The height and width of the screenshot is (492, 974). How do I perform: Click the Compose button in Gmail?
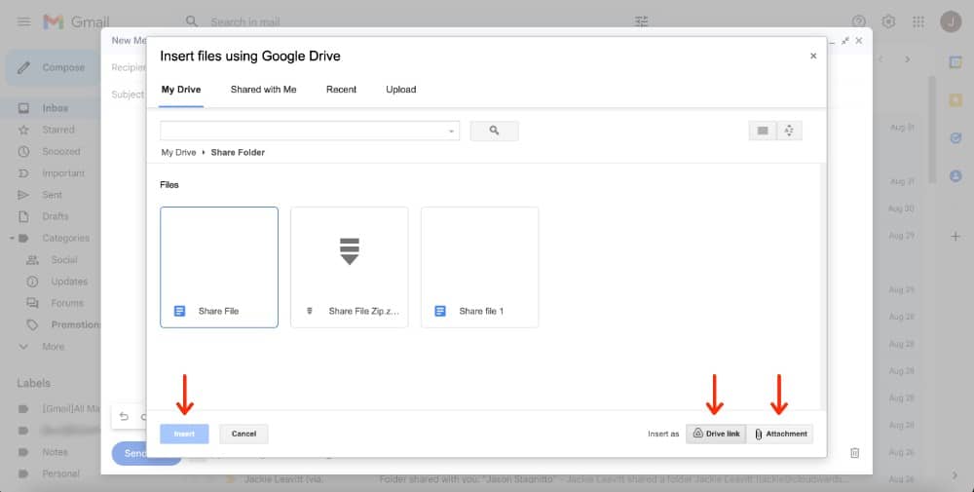click(53, 67)
